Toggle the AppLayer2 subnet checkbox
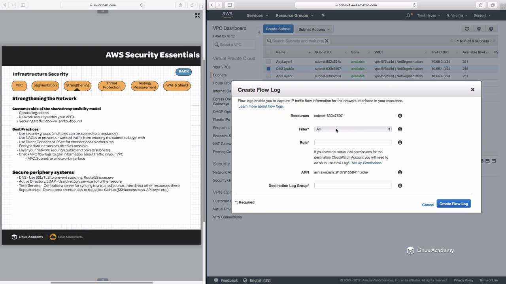Screen dimensions: 506x284 [268, 76]
